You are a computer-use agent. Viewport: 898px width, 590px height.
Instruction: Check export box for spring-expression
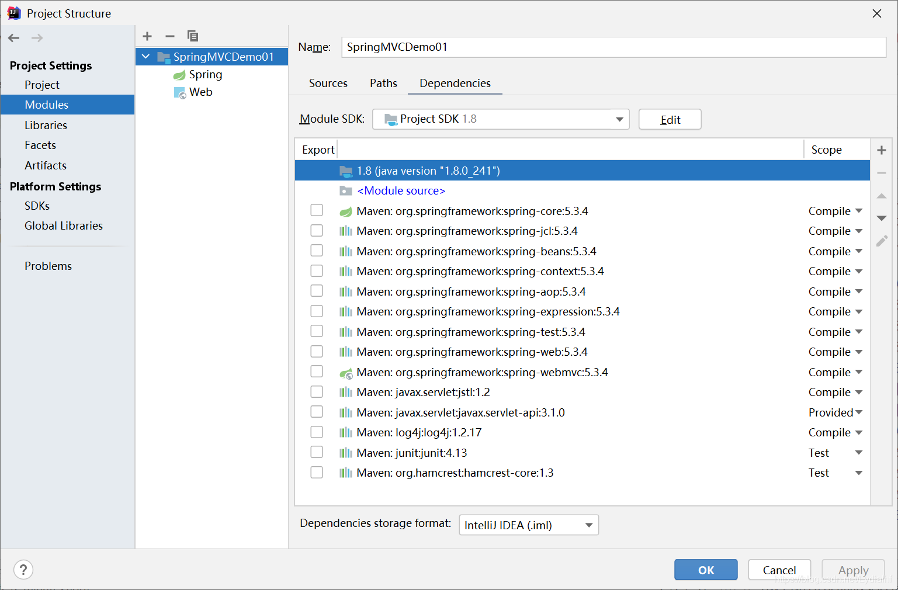pyautogui.click(x=317, y=311)
